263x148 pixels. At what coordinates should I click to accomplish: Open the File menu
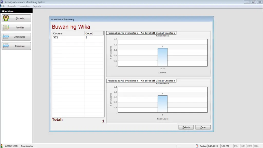[x=3, y=6]
